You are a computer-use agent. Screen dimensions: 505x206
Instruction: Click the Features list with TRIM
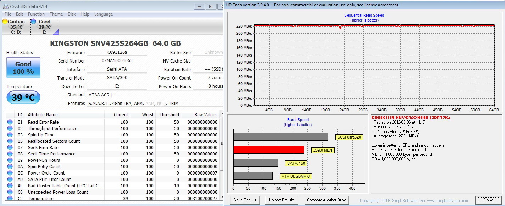tap(155, 103)
